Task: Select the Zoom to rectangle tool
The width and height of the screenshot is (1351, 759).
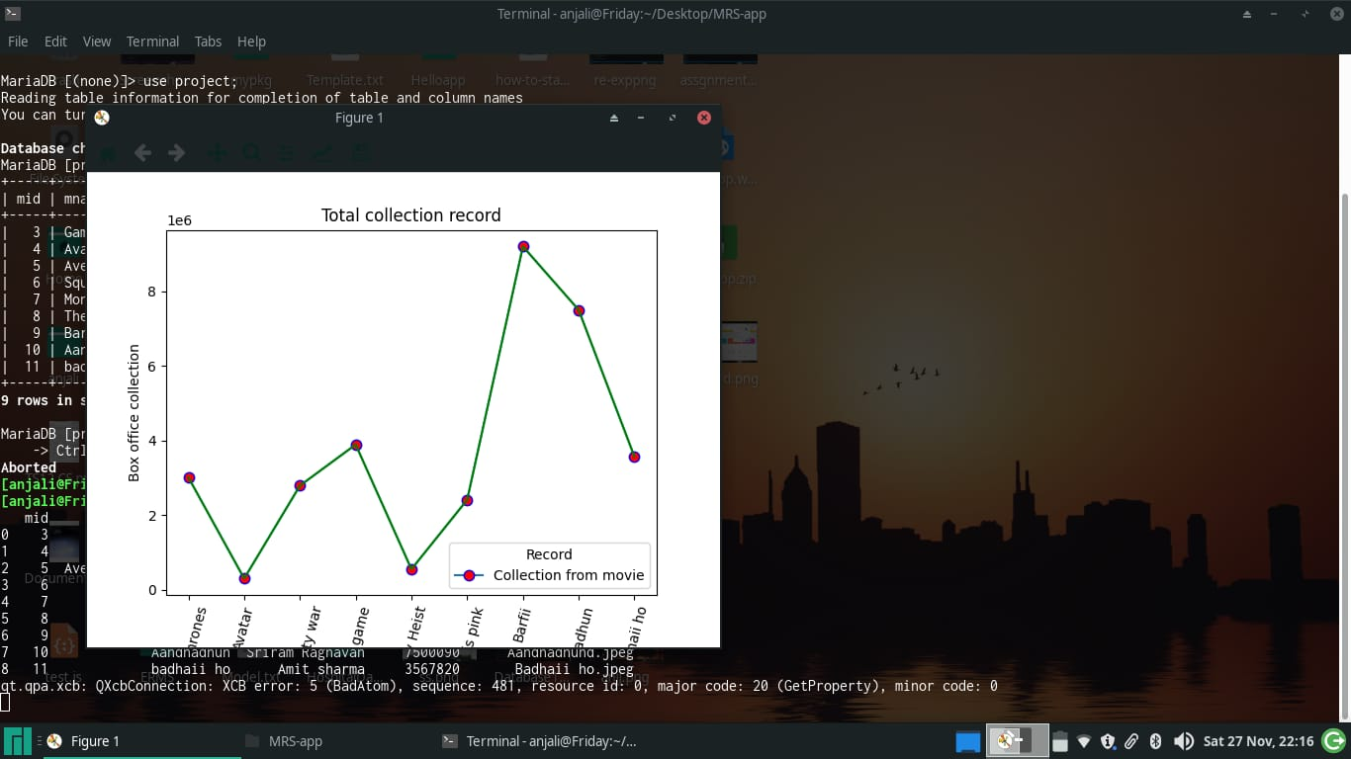Action: pyautogui.click(x=251, y=153)
